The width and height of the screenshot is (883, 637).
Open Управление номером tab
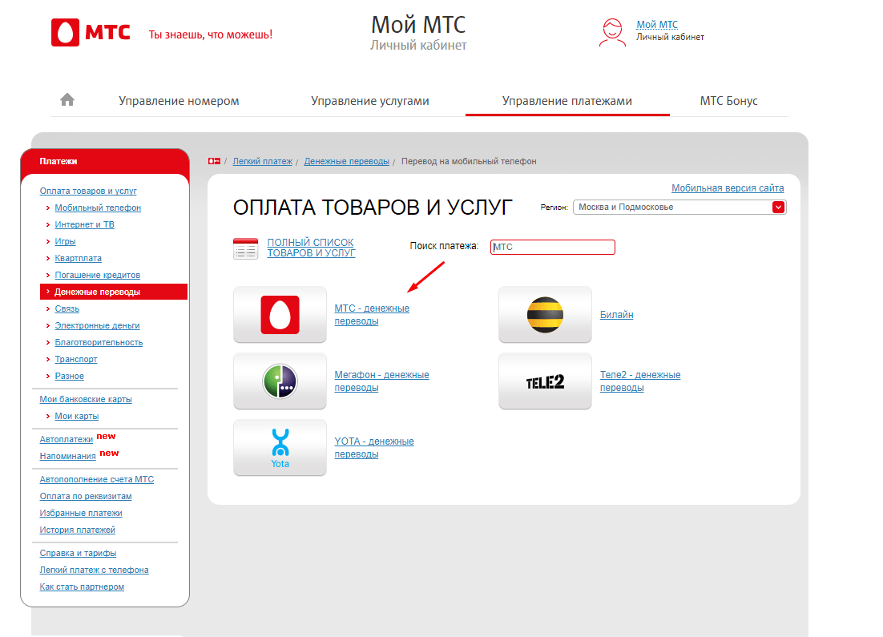tap(179, 101)
